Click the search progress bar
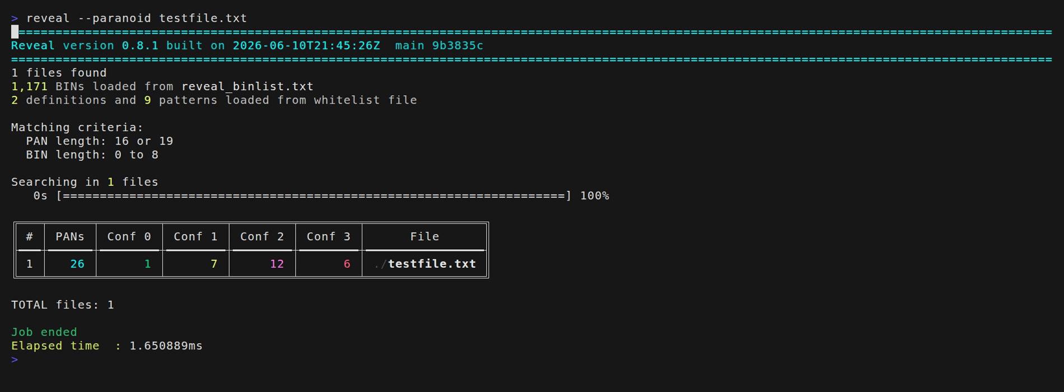This screenshot has width=1064, height=392. point(314,195)
